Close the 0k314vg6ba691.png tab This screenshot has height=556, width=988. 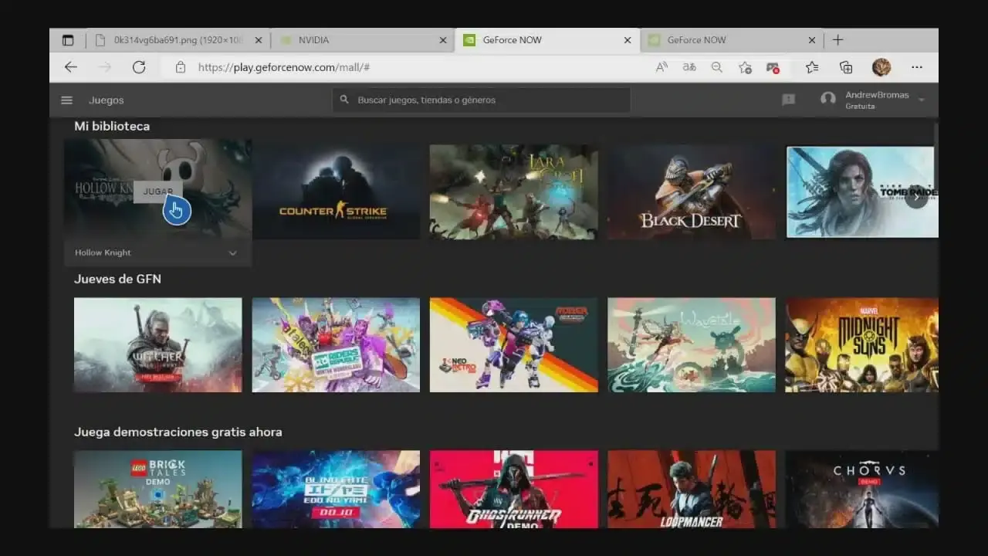click(259, 40)
